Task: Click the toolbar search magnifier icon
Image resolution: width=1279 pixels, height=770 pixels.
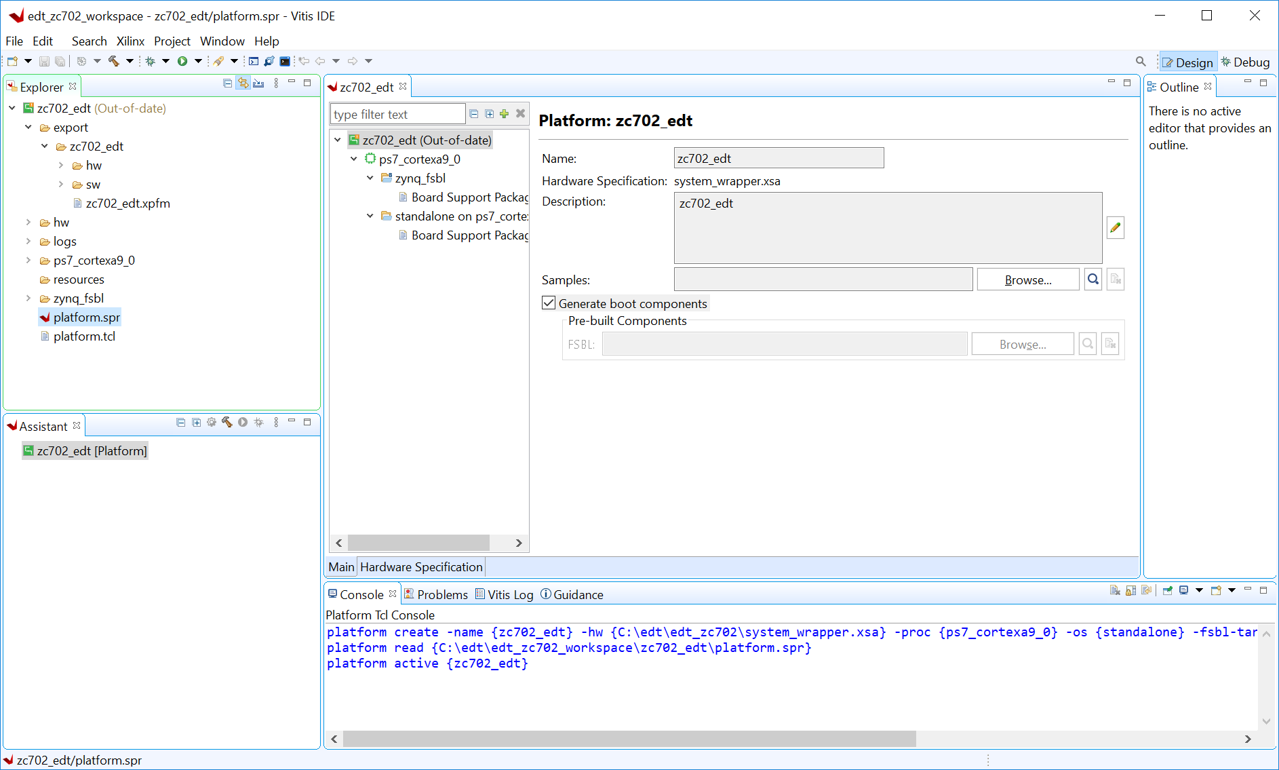Action: click(1140, 62)
